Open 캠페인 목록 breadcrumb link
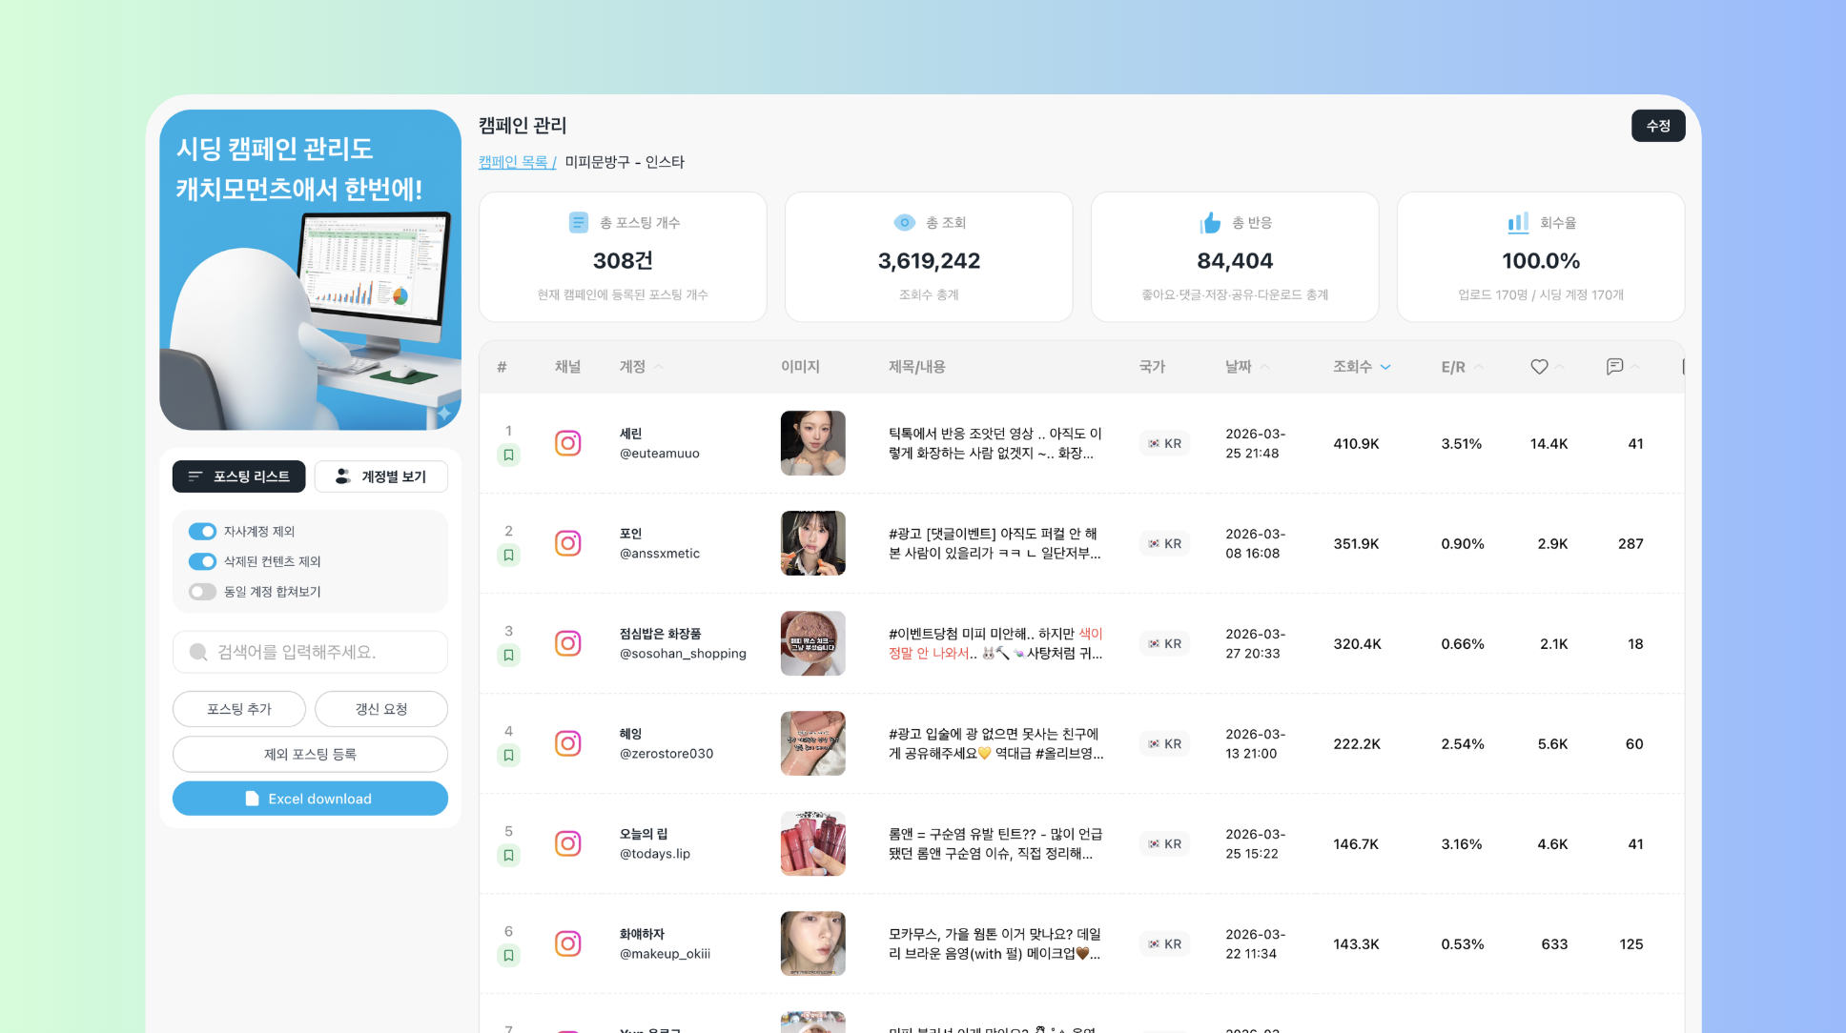The width and height of the screenshot is (1846, 1033). (515, 162)
